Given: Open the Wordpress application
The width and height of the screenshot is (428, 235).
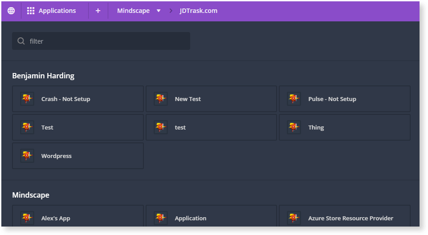Looking at the screenshot, I should tap(78, 156).
